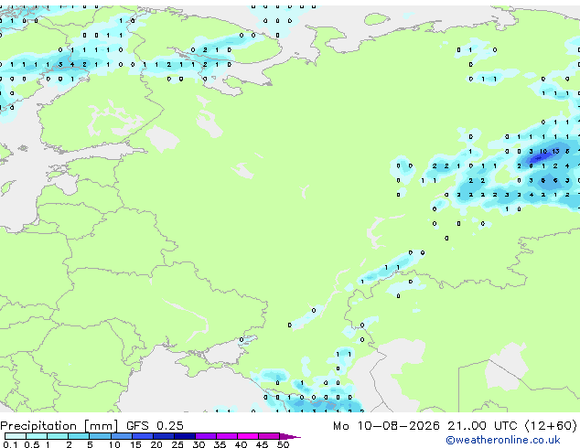Viewport: 580px width, 448px height.
Task: Click the '(12+60)' forecast offset text
Action: coord(551,426)
